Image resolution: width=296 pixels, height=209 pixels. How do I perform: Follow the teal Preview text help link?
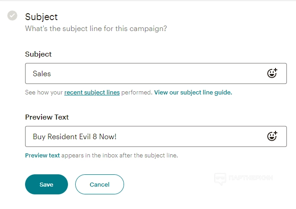point(42,155)
